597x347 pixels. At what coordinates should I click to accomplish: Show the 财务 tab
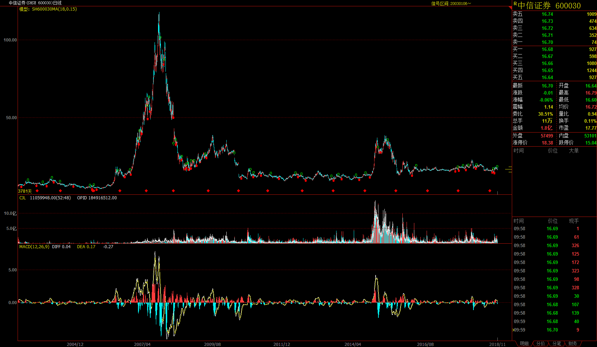tap(573, 343)
